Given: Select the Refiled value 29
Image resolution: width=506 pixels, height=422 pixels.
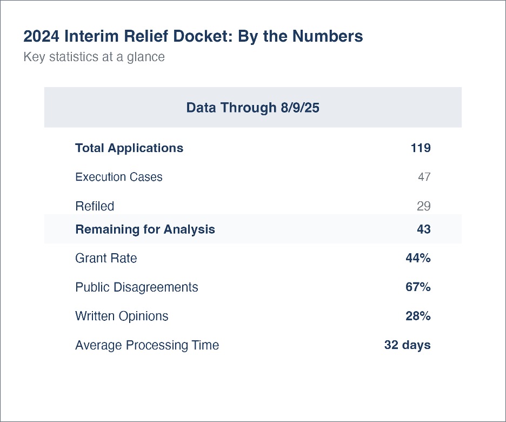Looking at the screenshot, I should pyautogui.click(x=424, y=206).
